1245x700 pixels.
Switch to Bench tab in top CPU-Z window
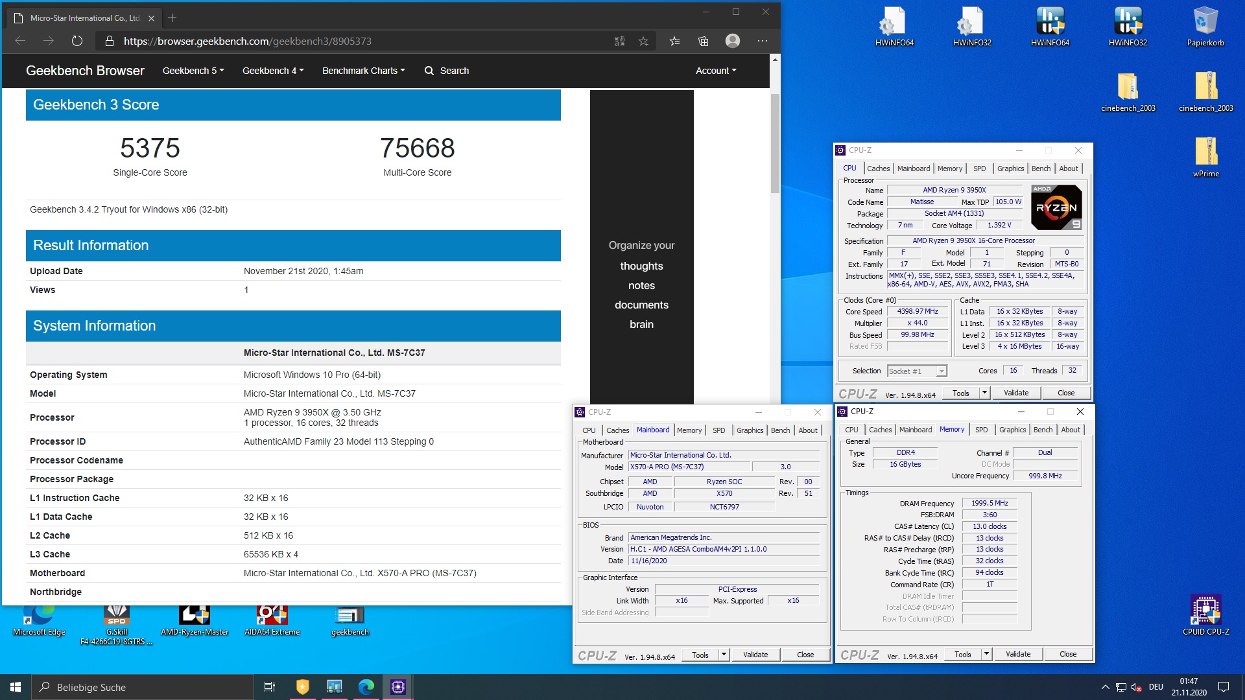[1041, 169]
